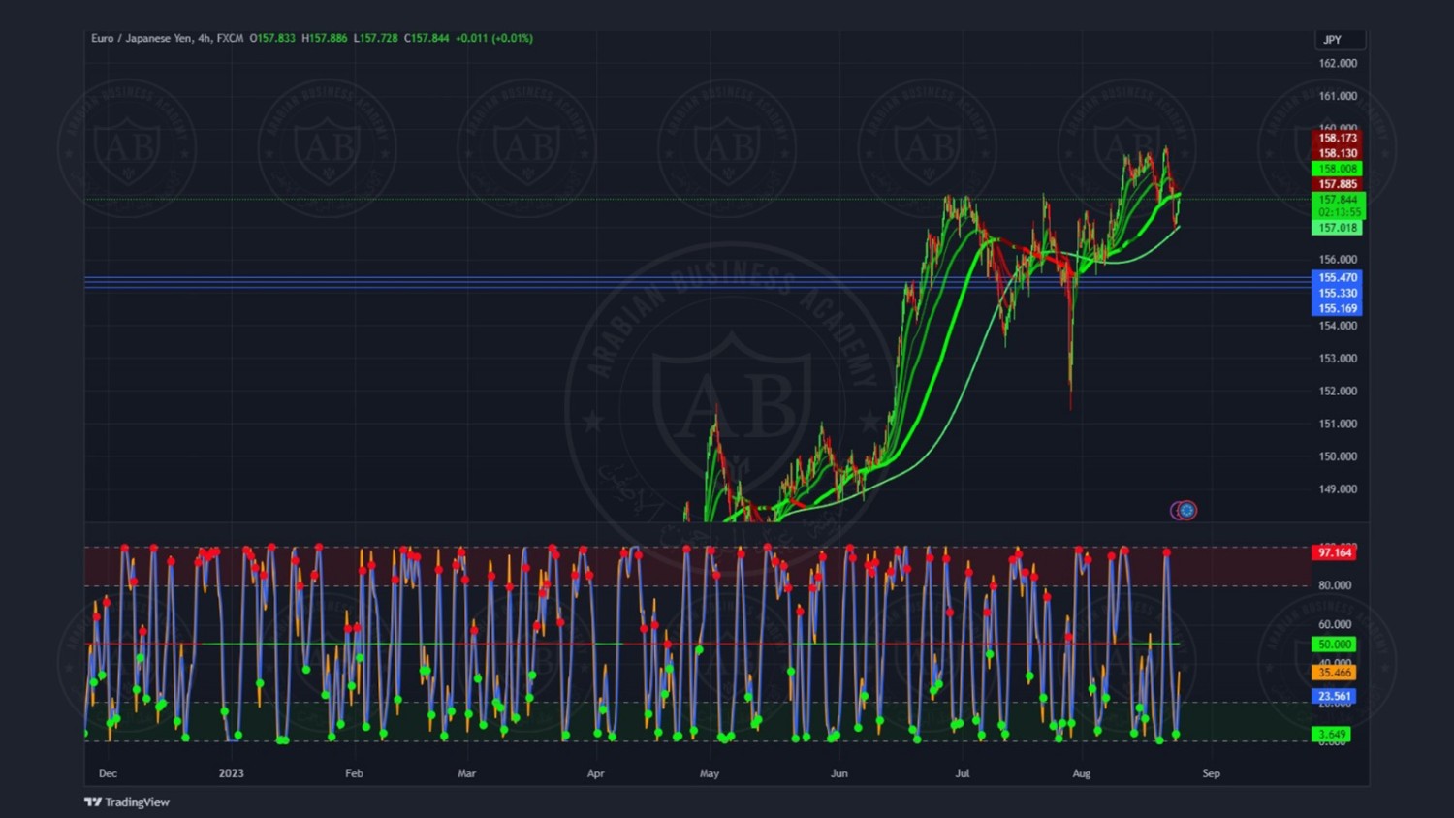1454x818 pixels.
Task: Click the 158.173 red price label
Action: tap(1338, 138)
